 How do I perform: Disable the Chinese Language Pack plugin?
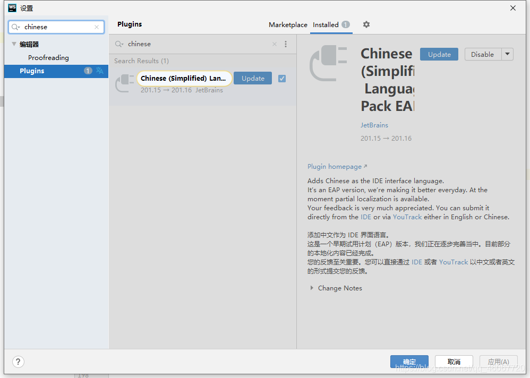[x=483, y=54]
